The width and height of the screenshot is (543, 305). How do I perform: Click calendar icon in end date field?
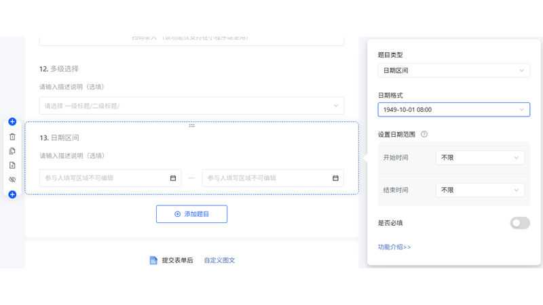coord(335,178)
